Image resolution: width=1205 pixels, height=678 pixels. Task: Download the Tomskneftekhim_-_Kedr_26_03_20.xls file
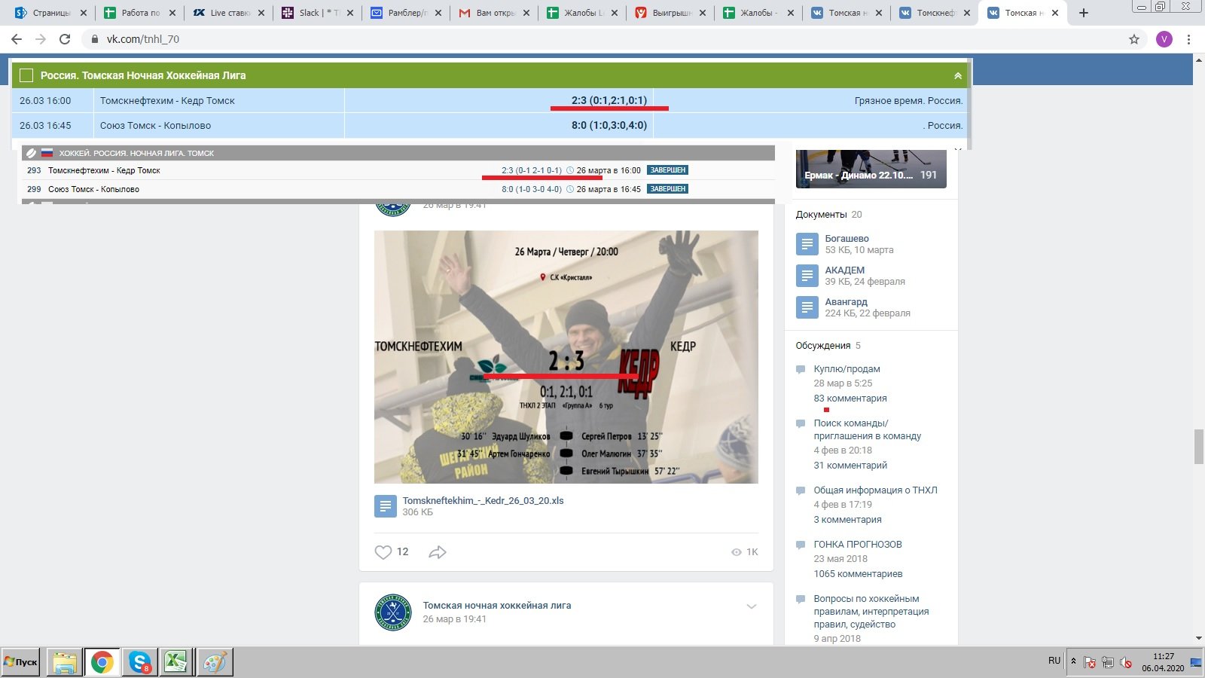click(483, 500)
